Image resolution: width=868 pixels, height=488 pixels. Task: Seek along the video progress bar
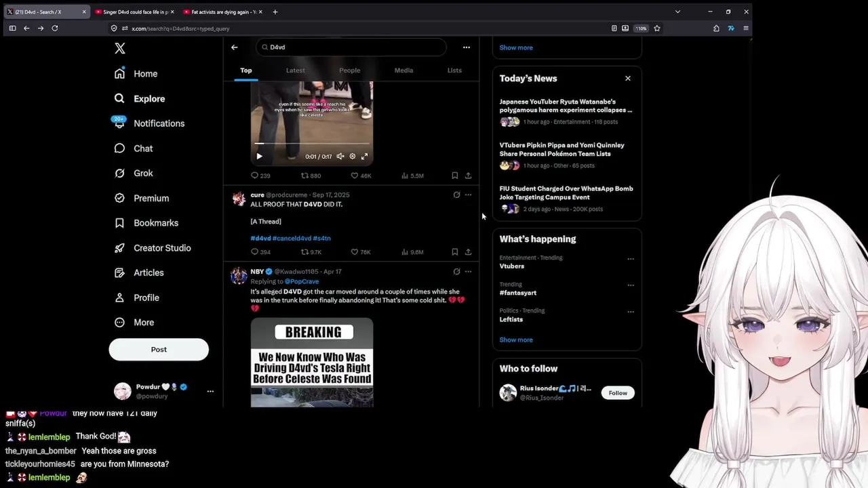(312, 144)
